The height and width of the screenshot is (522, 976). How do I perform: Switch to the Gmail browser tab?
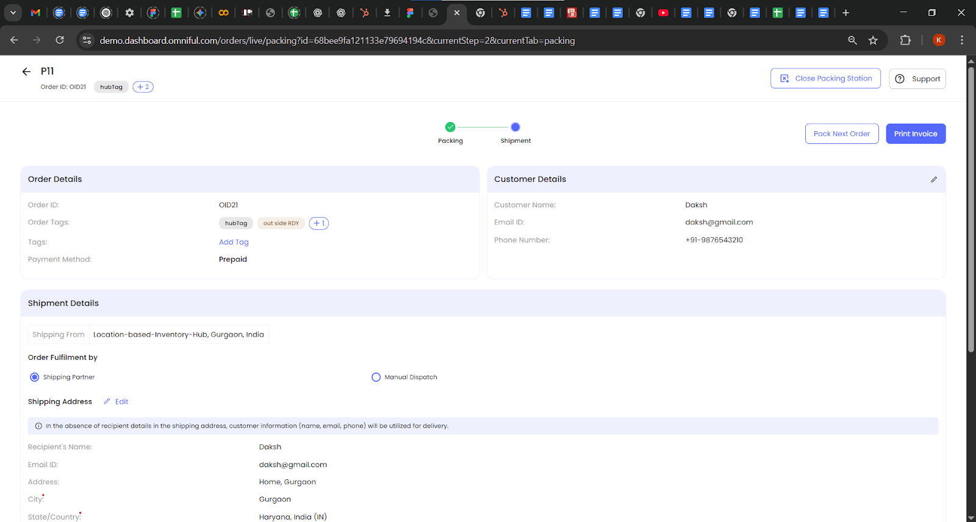(x=36, y=13)
